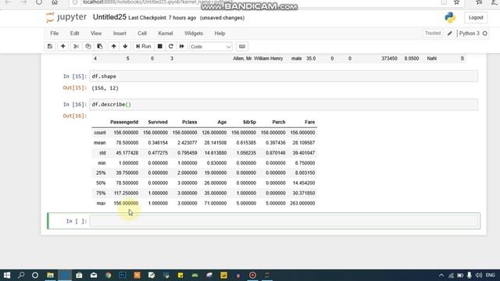The width and height of the screenshot is (500, 281).
Task: Show hidden tray icons with the chevron
Action: (x=441, y=276)
